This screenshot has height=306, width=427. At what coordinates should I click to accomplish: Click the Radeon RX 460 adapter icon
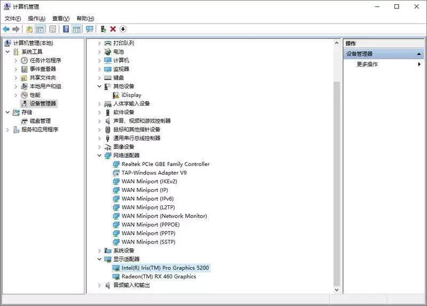coord(116,277)
